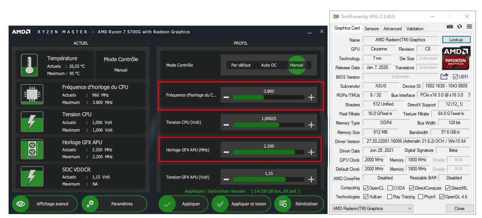Click the Appliquer button
The width and height of the screenshot is (482, 218).
184,204
